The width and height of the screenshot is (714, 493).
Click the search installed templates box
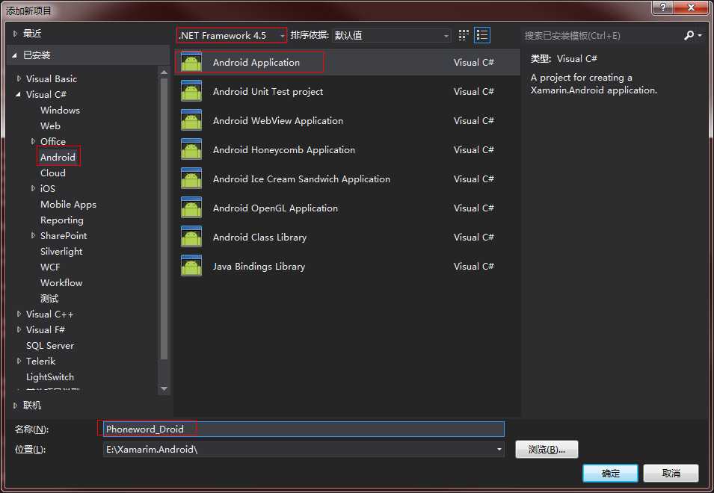pos(602,35)
